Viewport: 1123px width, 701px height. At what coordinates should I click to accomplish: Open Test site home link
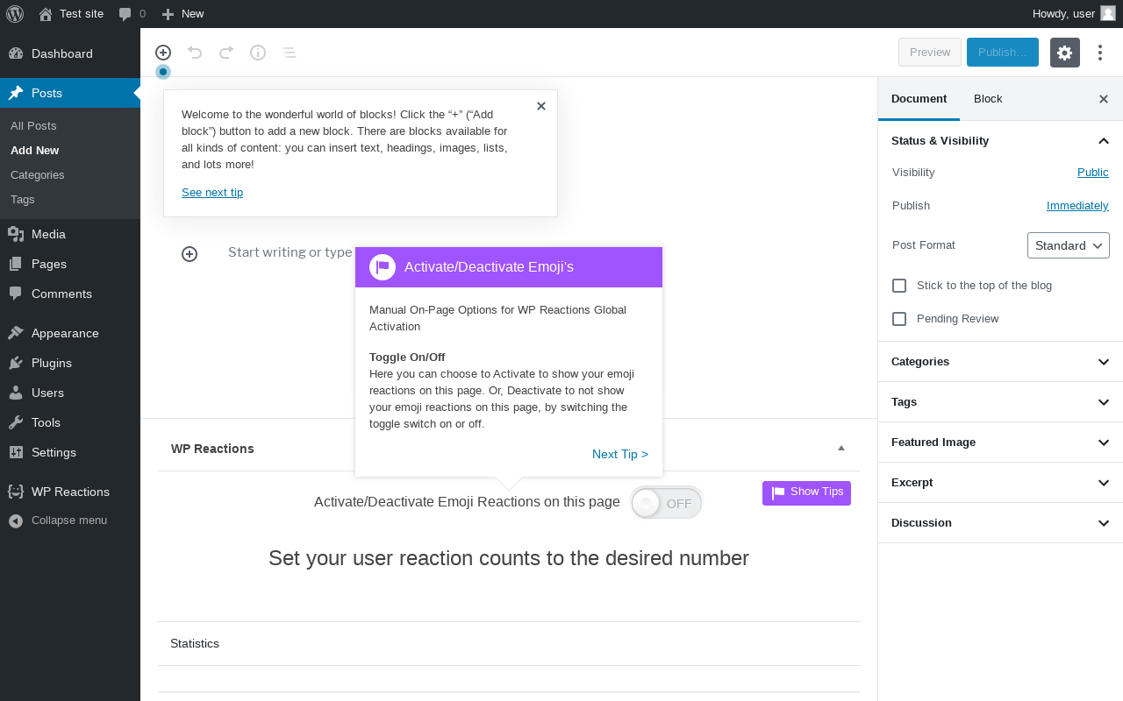(x=71, y=13)
